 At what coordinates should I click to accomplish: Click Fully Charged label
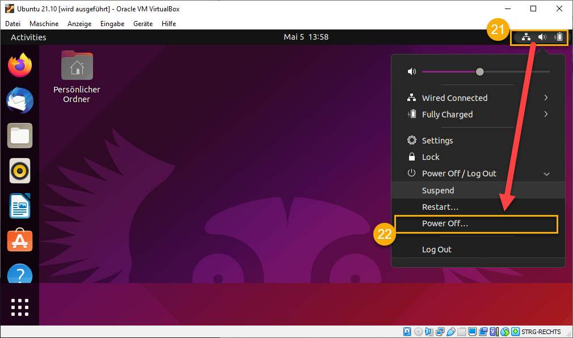(447, 115)
